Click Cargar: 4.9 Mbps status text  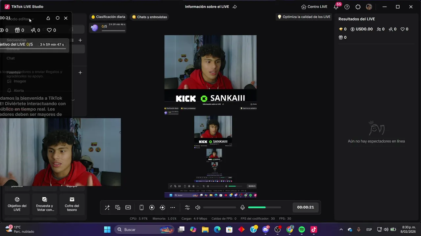click(x=194, y=219)
